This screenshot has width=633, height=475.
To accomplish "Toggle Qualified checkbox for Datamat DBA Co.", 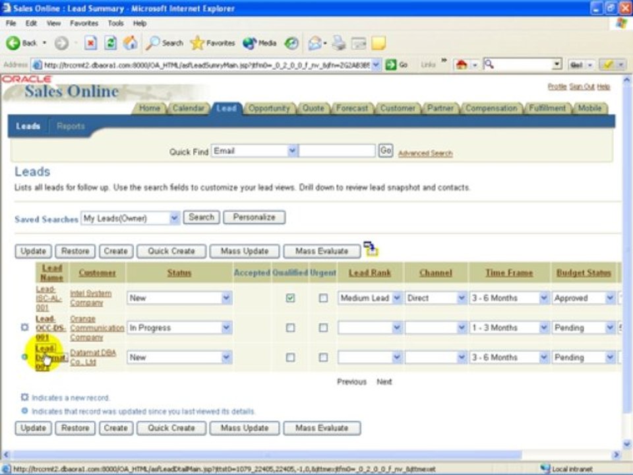I will 290,358.
